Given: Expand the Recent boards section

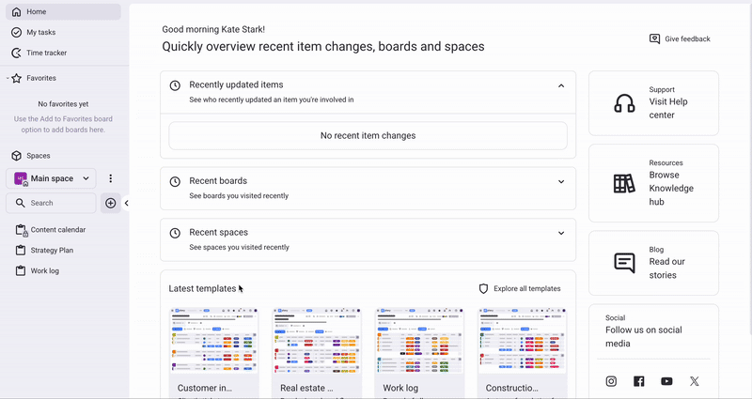Looking at the screenshot, I should (561, 181).
